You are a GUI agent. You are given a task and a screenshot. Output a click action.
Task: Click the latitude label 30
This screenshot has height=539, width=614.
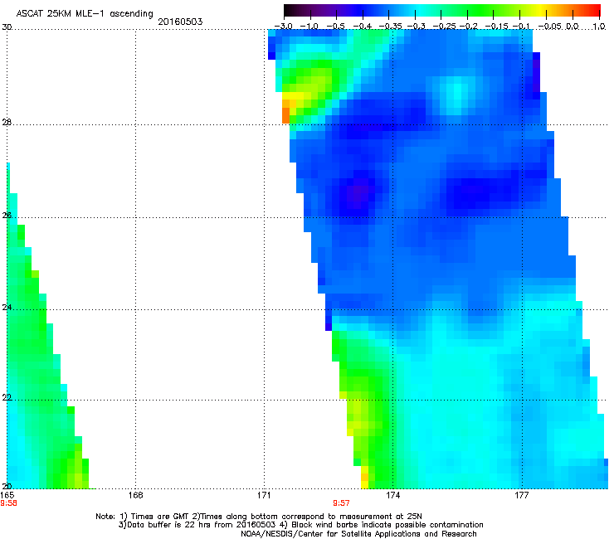click(x=7, y=27)
